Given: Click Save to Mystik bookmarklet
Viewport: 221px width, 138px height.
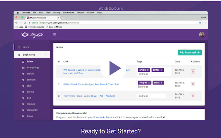Looking at the screenshot, I should [x=54, y=27].
